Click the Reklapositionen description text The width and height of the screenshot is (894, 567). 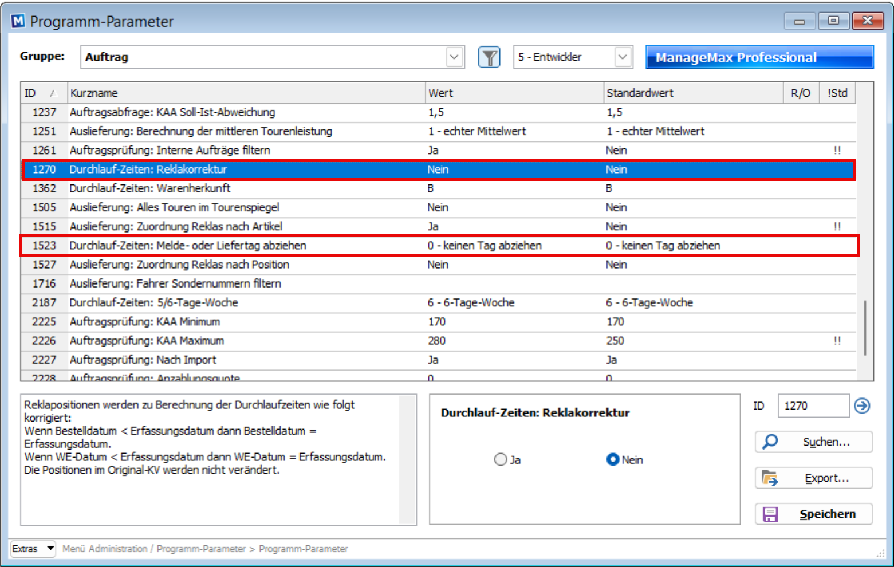(x=206, y=437)
